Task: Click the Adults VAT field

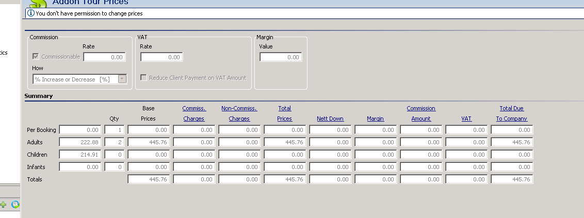Action: 466,142
